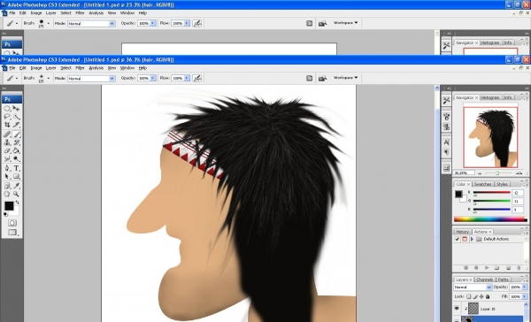Select the Healing Brush tool
531x322 pixels.
[7, 134]
